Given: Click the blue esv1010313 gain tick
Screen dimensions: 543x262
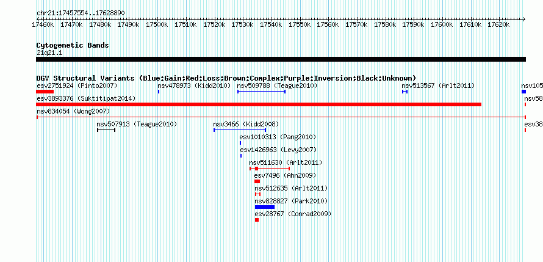Looking at the screenshot, I should click(x=240, y=143).
